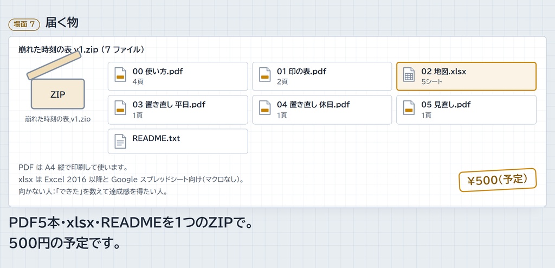Viewport: 555px width, 268px height.
Task: Click the 場面 7 scene badge
Action: coord(24,24)
